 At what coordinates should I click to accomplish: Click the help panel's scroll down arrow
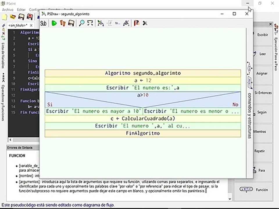pyautogui.click(x=230, y=199)
